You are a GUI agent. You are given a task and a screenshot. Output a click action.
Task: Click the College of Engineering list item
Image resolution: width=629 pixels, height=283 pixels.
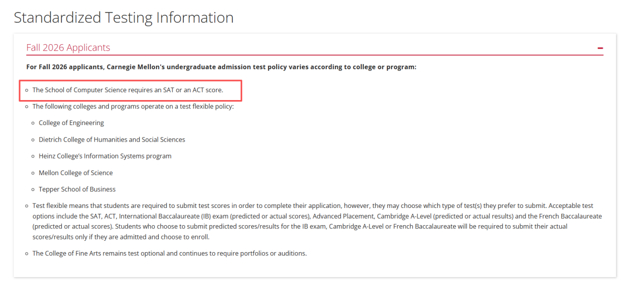pos(71,123)
